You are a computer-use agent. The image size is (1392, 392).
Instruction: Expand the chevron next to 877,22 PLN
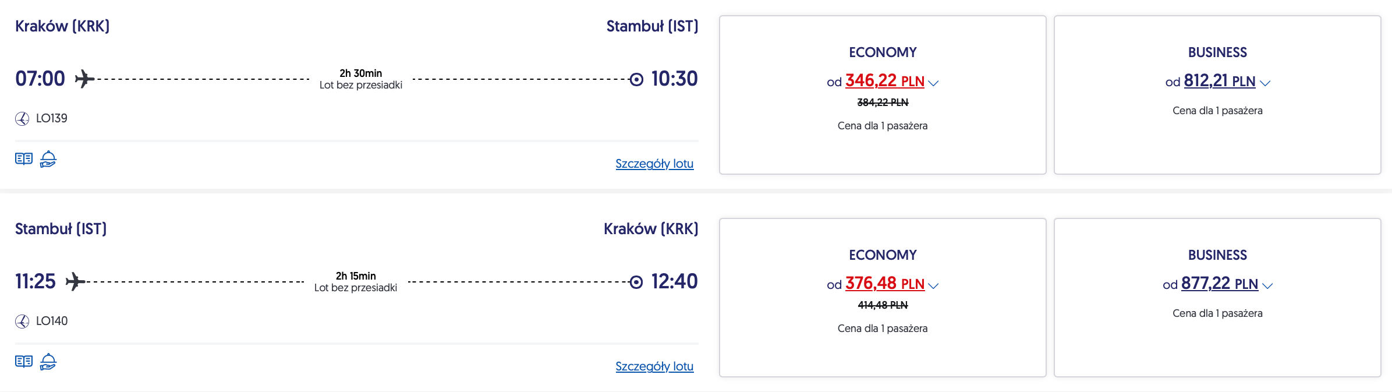(x=1267, y=286)
